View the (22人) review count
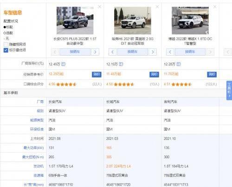This screenshot has width=232, height=187. point(97,84)
